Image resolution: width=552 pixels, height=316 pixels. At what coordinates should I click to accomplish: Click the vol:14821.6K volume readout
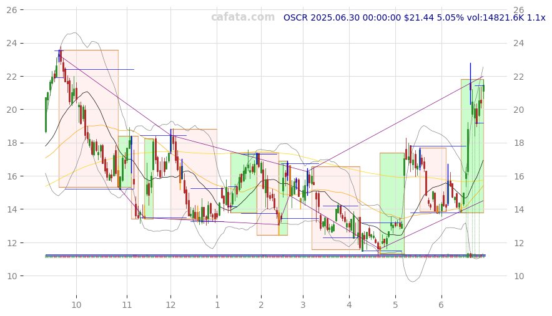(x=495, y=17)
